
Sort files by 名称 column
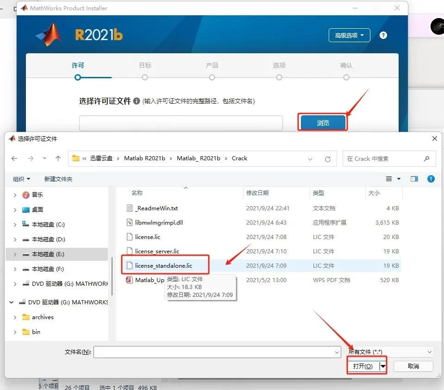coord(137,193)
